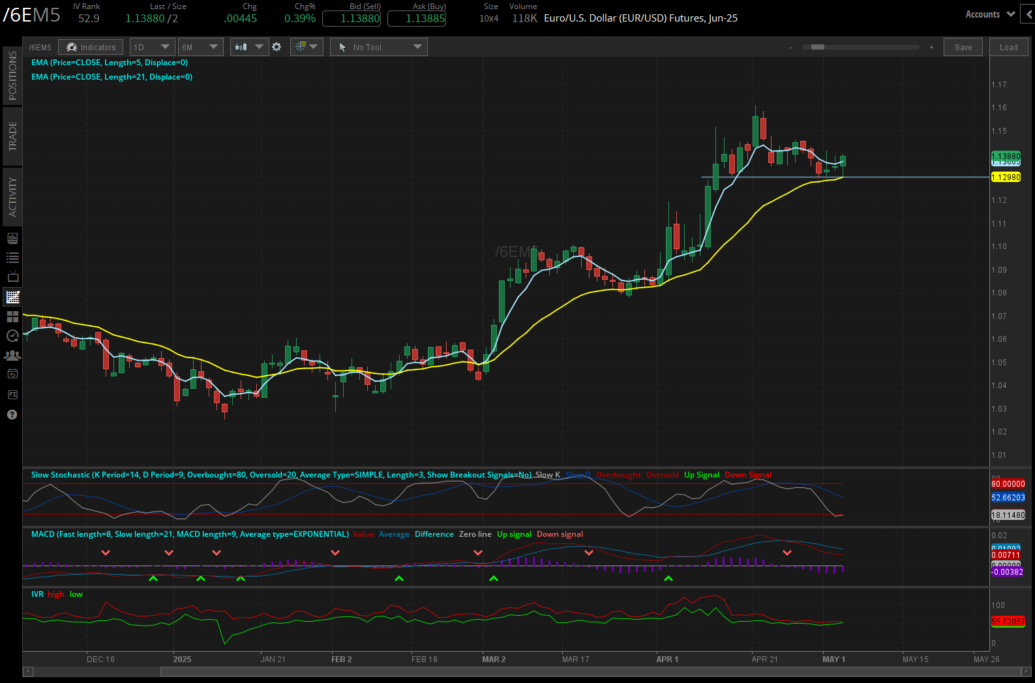Screen dimensions: 1035x683
Task: Open the clock history sidebar icon
Action: pos(12,335)
